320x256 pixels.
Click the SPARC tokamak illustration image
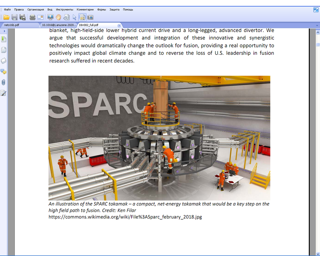[x=159, y=138]
